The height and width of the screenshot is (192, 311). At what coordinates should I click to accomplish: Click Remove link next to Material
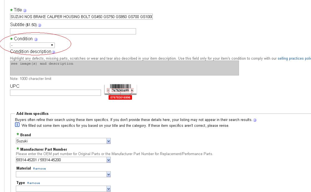point(40,169)
